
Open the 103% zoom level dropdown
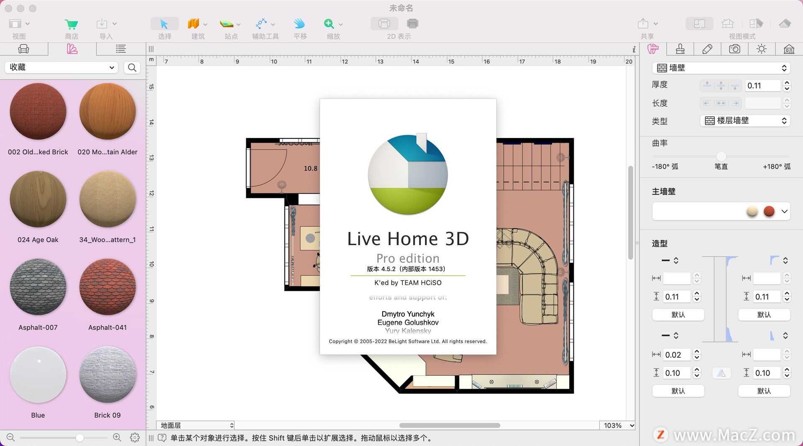click(617, 425)
